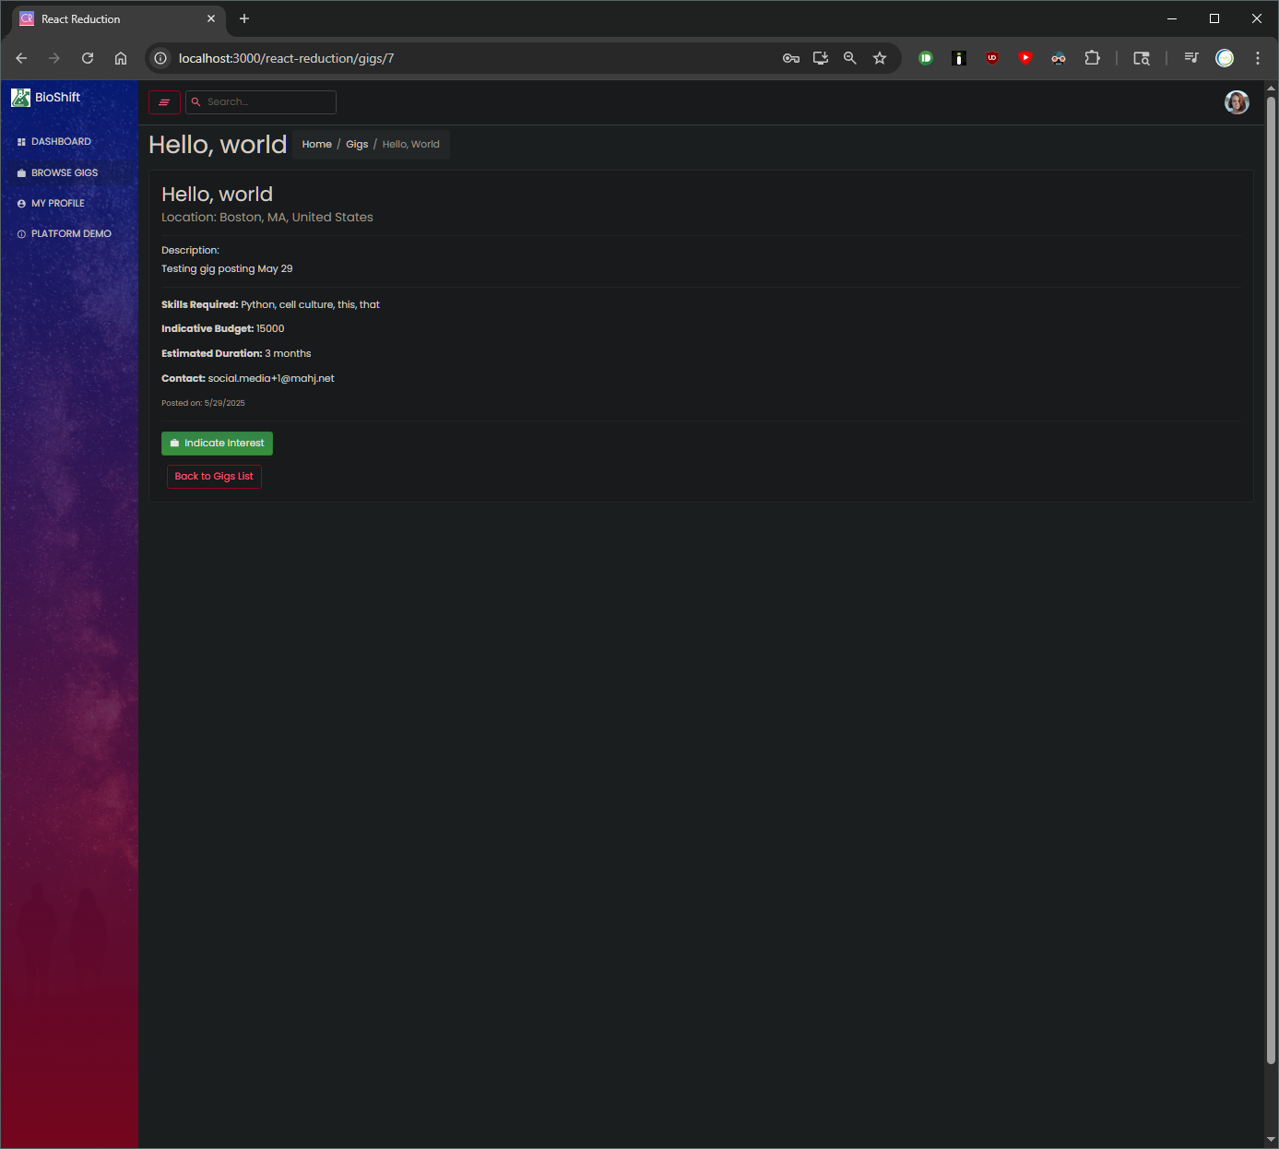
Task: Click Home in the breadcrumb
Action: (316, 145)
